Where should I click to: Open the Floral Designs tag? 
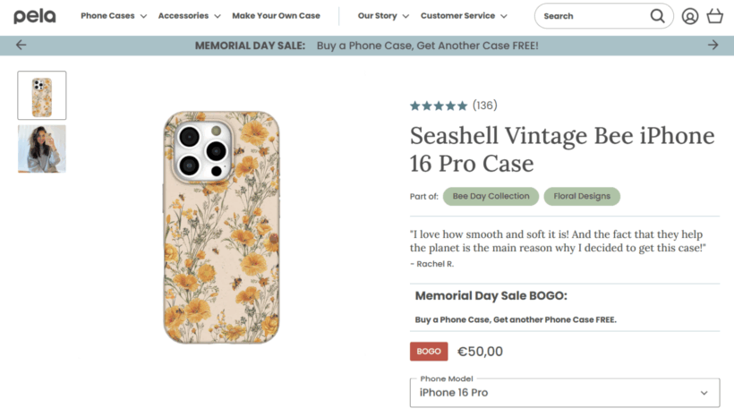[582, 196]
